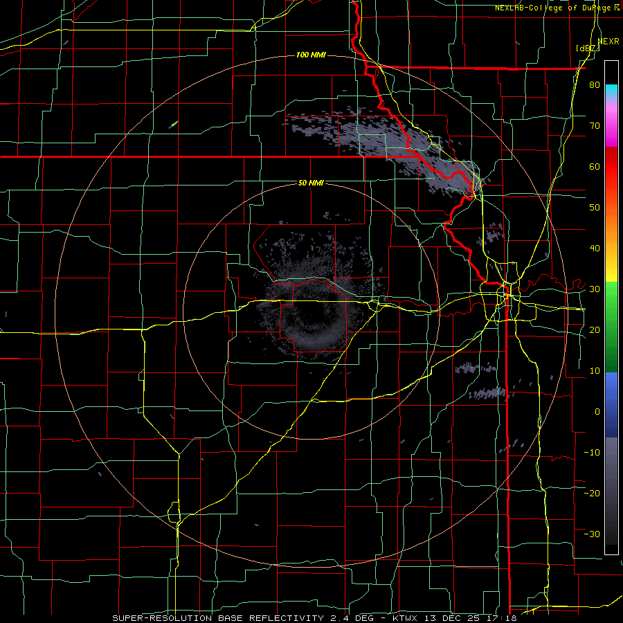Click the "50 NMI" range ring label
This screenshot has height=623, width=623.
click(311, 183)
